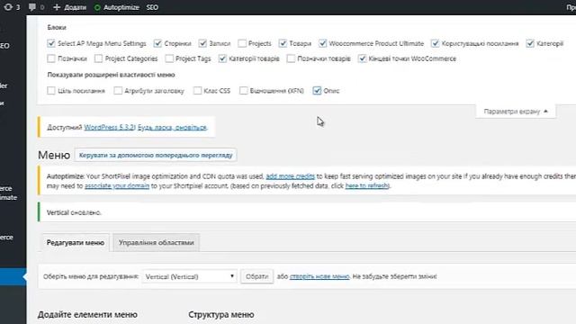Click Керувати за допомогою попереднього перегляду button
Image resolution: width=576 pixels, height=324 pixels.
156,155
